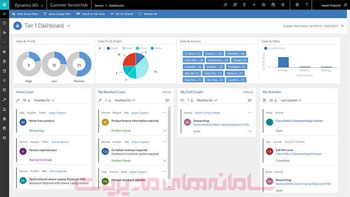Click the Service breadcrumb item
Screen dimensions: 350x197
[x=99, y=6]
